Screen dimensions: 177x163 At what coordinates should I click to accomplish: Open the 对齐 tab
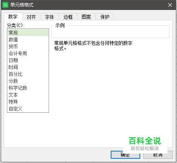pyautogui.click(x=31, y=17)
